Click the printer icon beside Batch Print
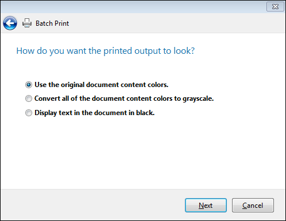The height and width of the screenshot is (221, 286). (x=27, y=23)
